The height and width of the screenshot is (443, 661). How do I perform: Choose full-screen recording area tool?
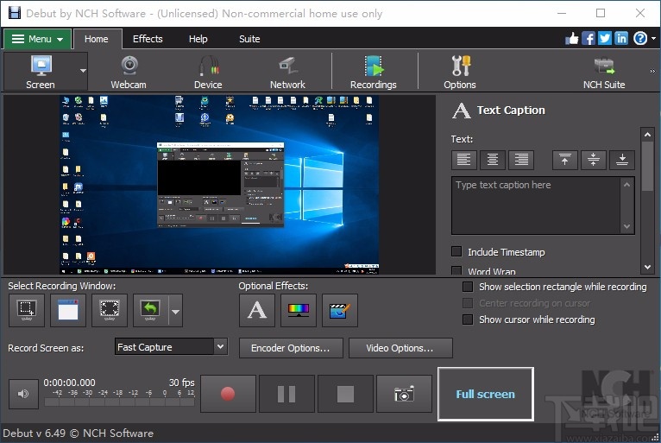pos(110,311)
